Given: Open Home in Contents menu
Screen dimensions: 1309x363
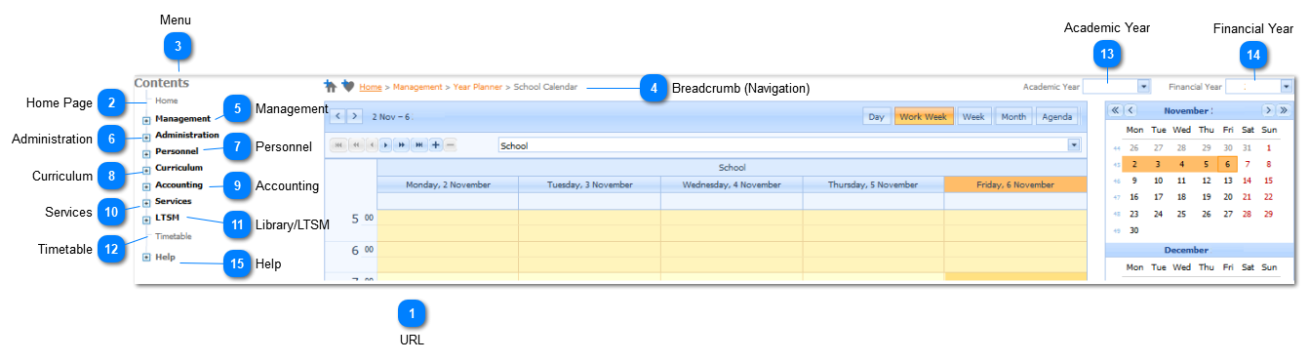Looking at the screenshot, I should coord(167,101).
